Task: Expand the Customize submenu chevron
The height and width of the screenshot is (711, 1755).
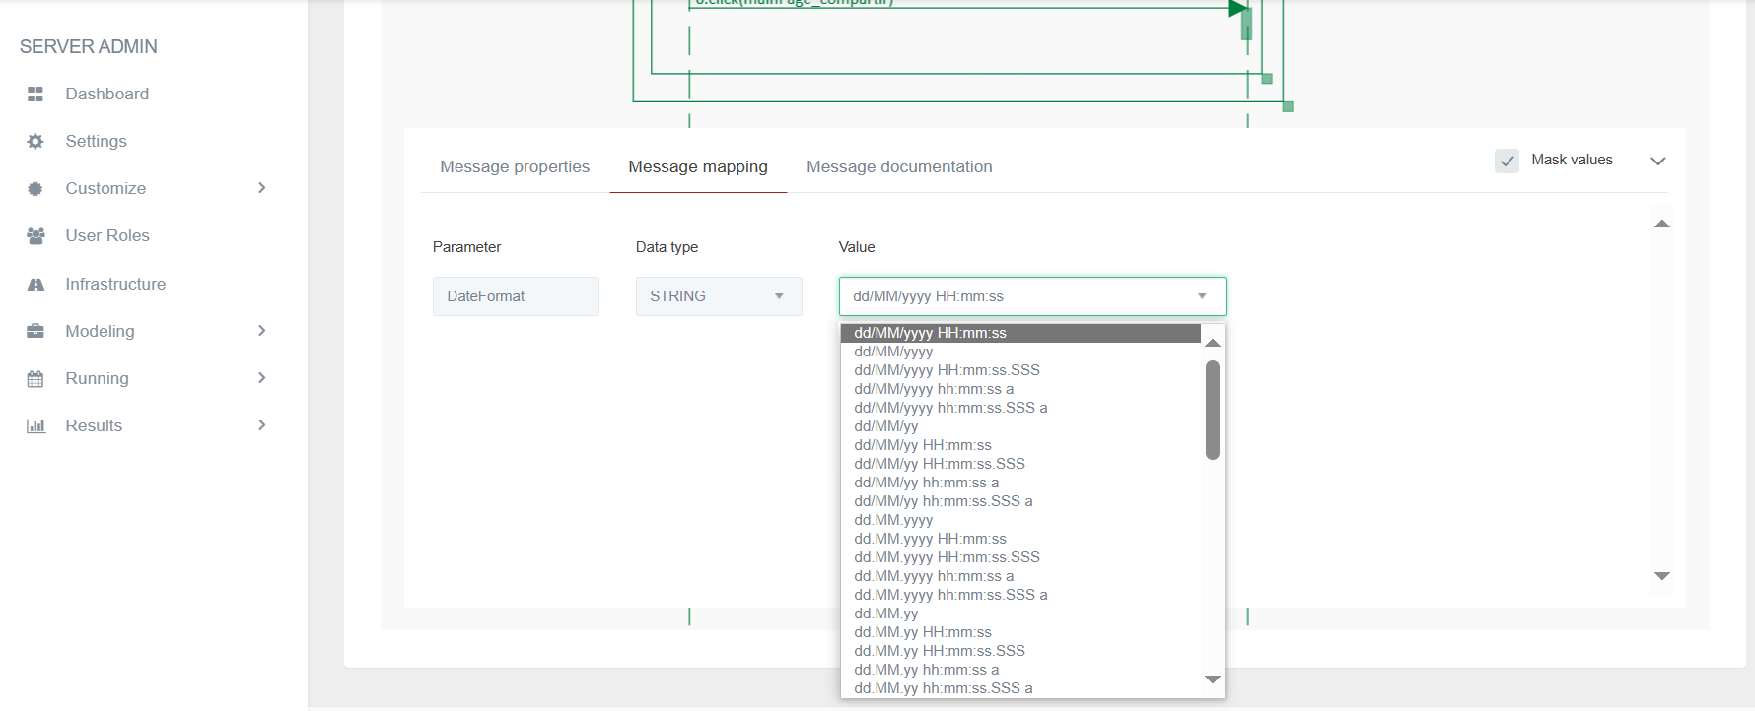Action: pos(261,188)
